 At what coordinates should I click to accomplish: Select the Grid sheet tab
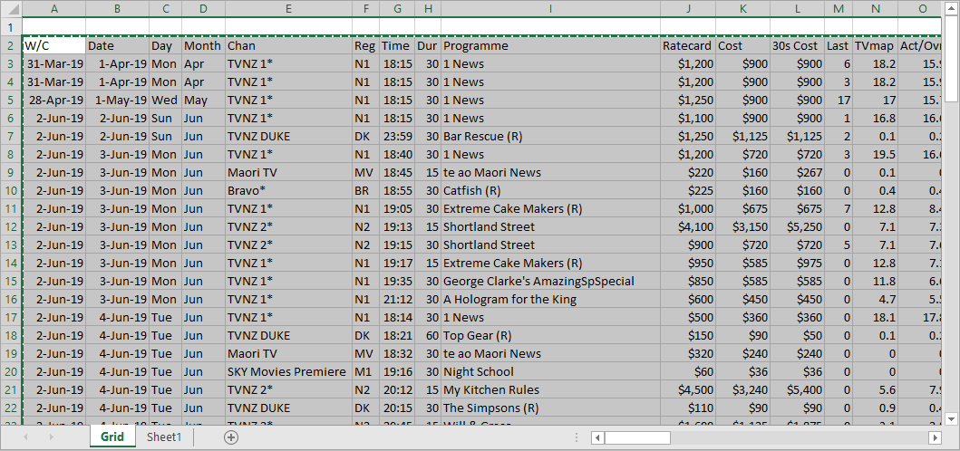(x=112, y=437)
